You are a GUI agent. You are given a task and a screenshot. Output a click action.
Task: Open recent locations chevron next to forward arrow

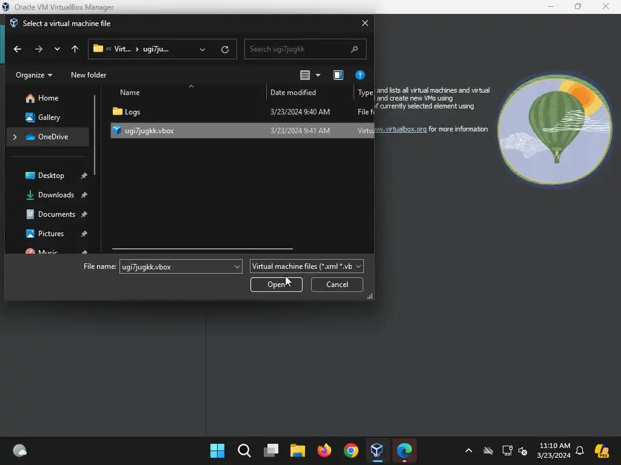58,49
